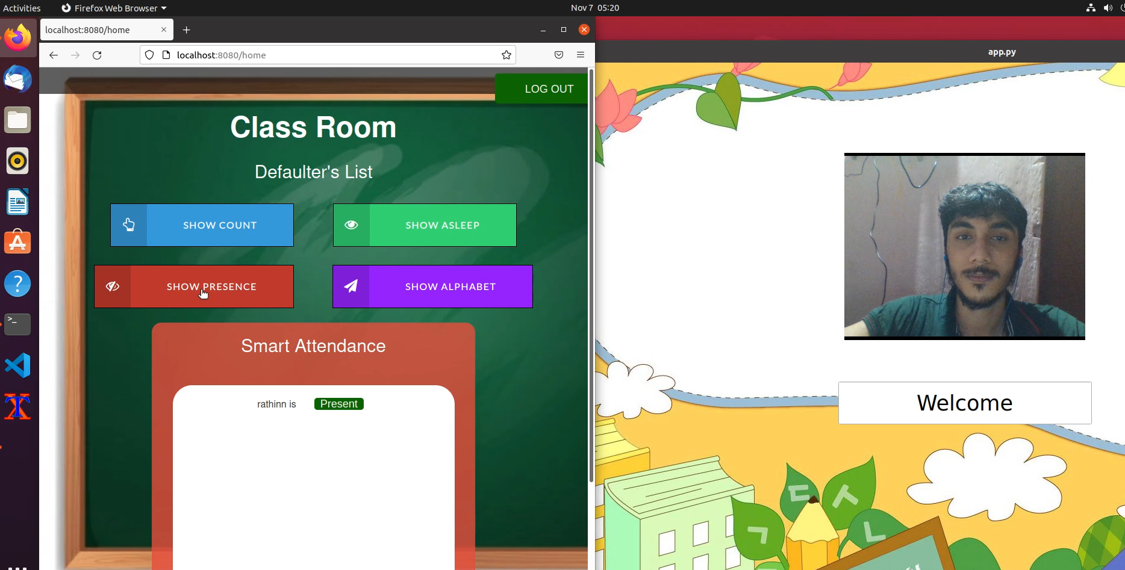Click the eye icon on Show Asleep
The width and height of the screenshot is (1125, 570).
(x=352, y=225)
